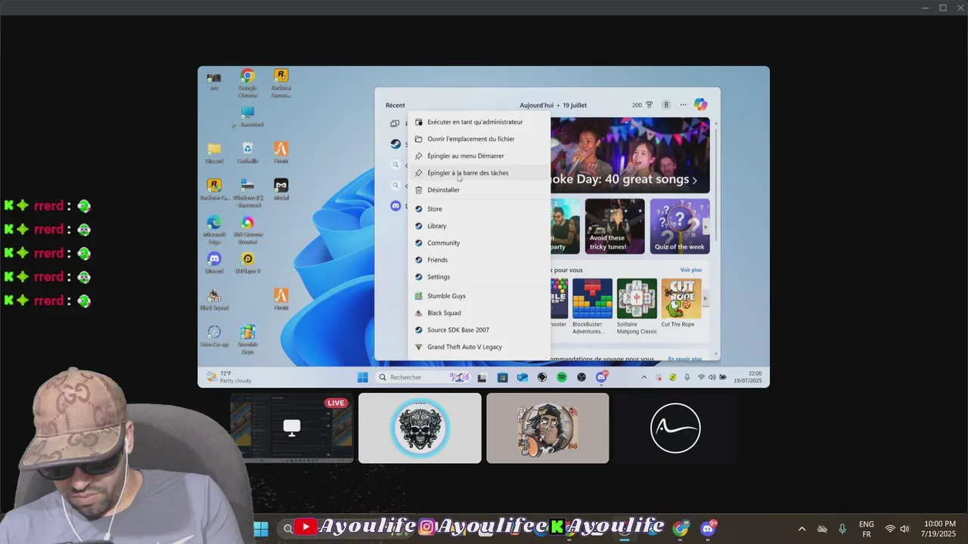Open the Corbeille recycle bin icon

pyautogui.click(x=247, y=153)
